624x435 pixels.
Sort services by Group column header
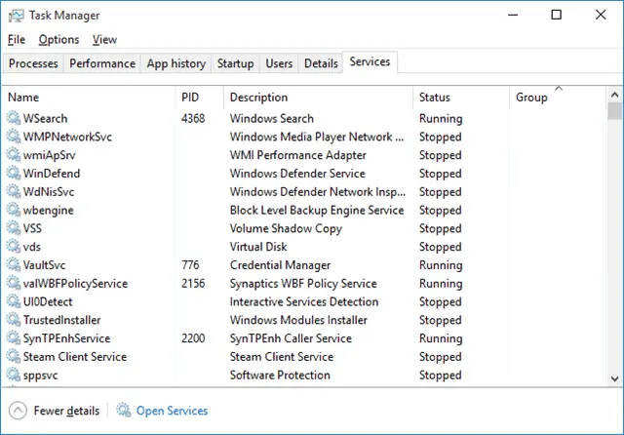(x=557, y=98)
